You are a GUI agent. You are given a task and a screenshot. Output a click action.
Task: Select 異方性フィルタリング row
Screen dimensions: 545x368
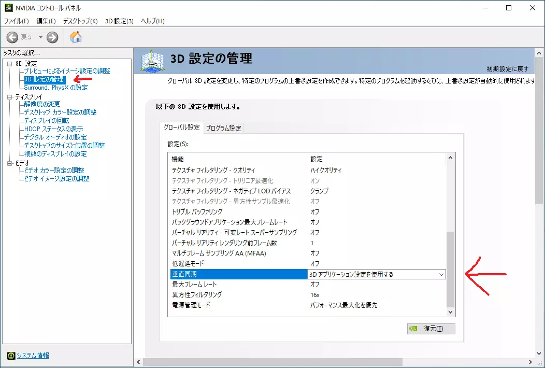pos(308,294)
